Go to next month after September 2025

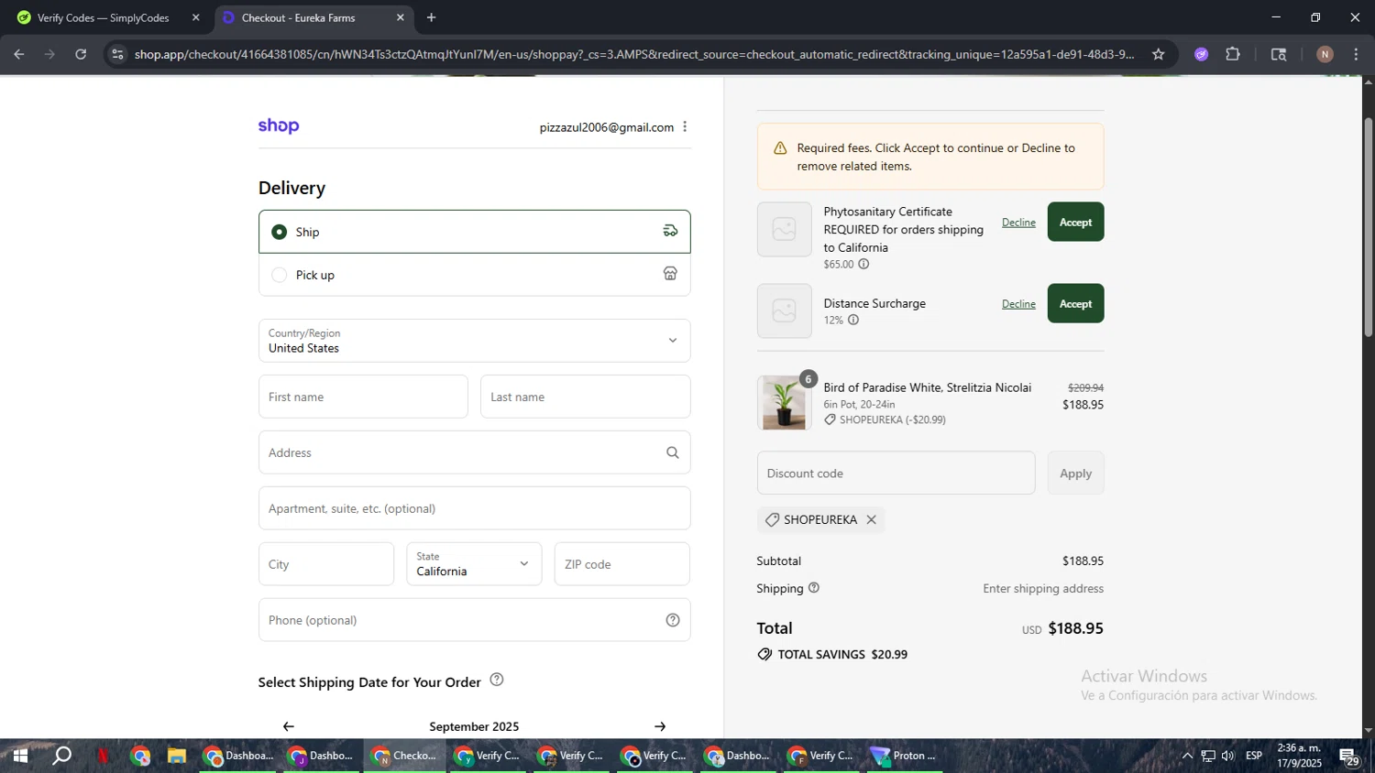660,726
